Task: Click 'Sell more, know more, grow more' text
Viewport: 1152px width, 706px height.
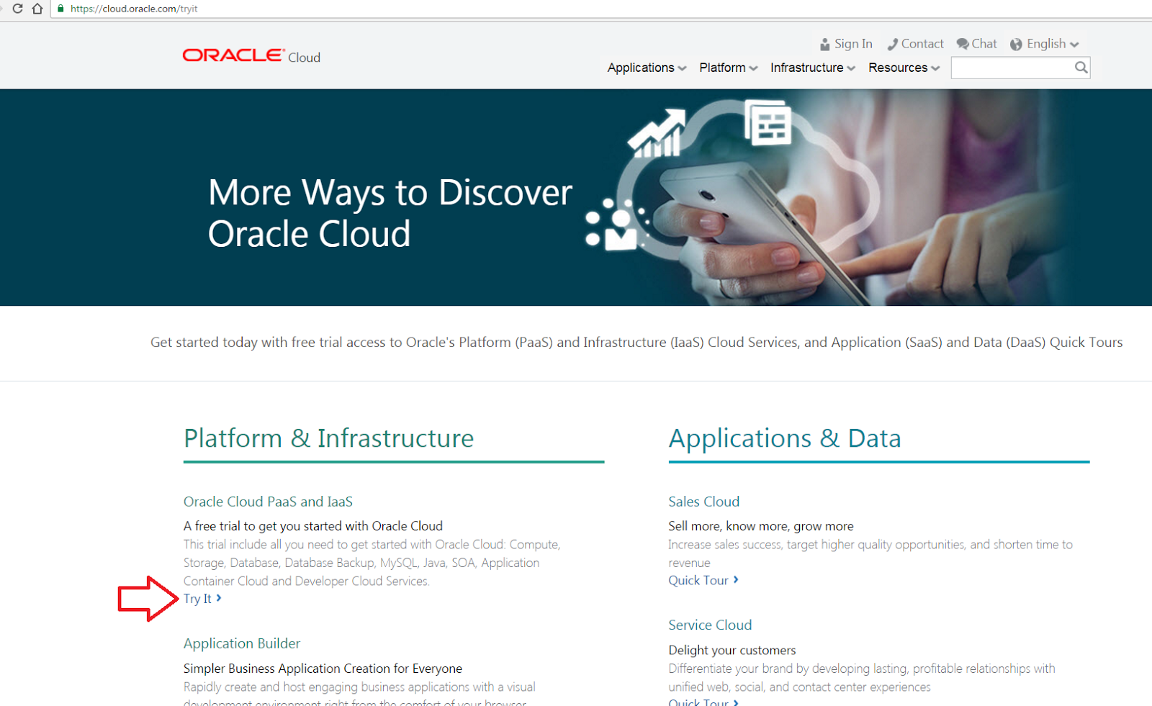Action: click(x=761, y=526)
